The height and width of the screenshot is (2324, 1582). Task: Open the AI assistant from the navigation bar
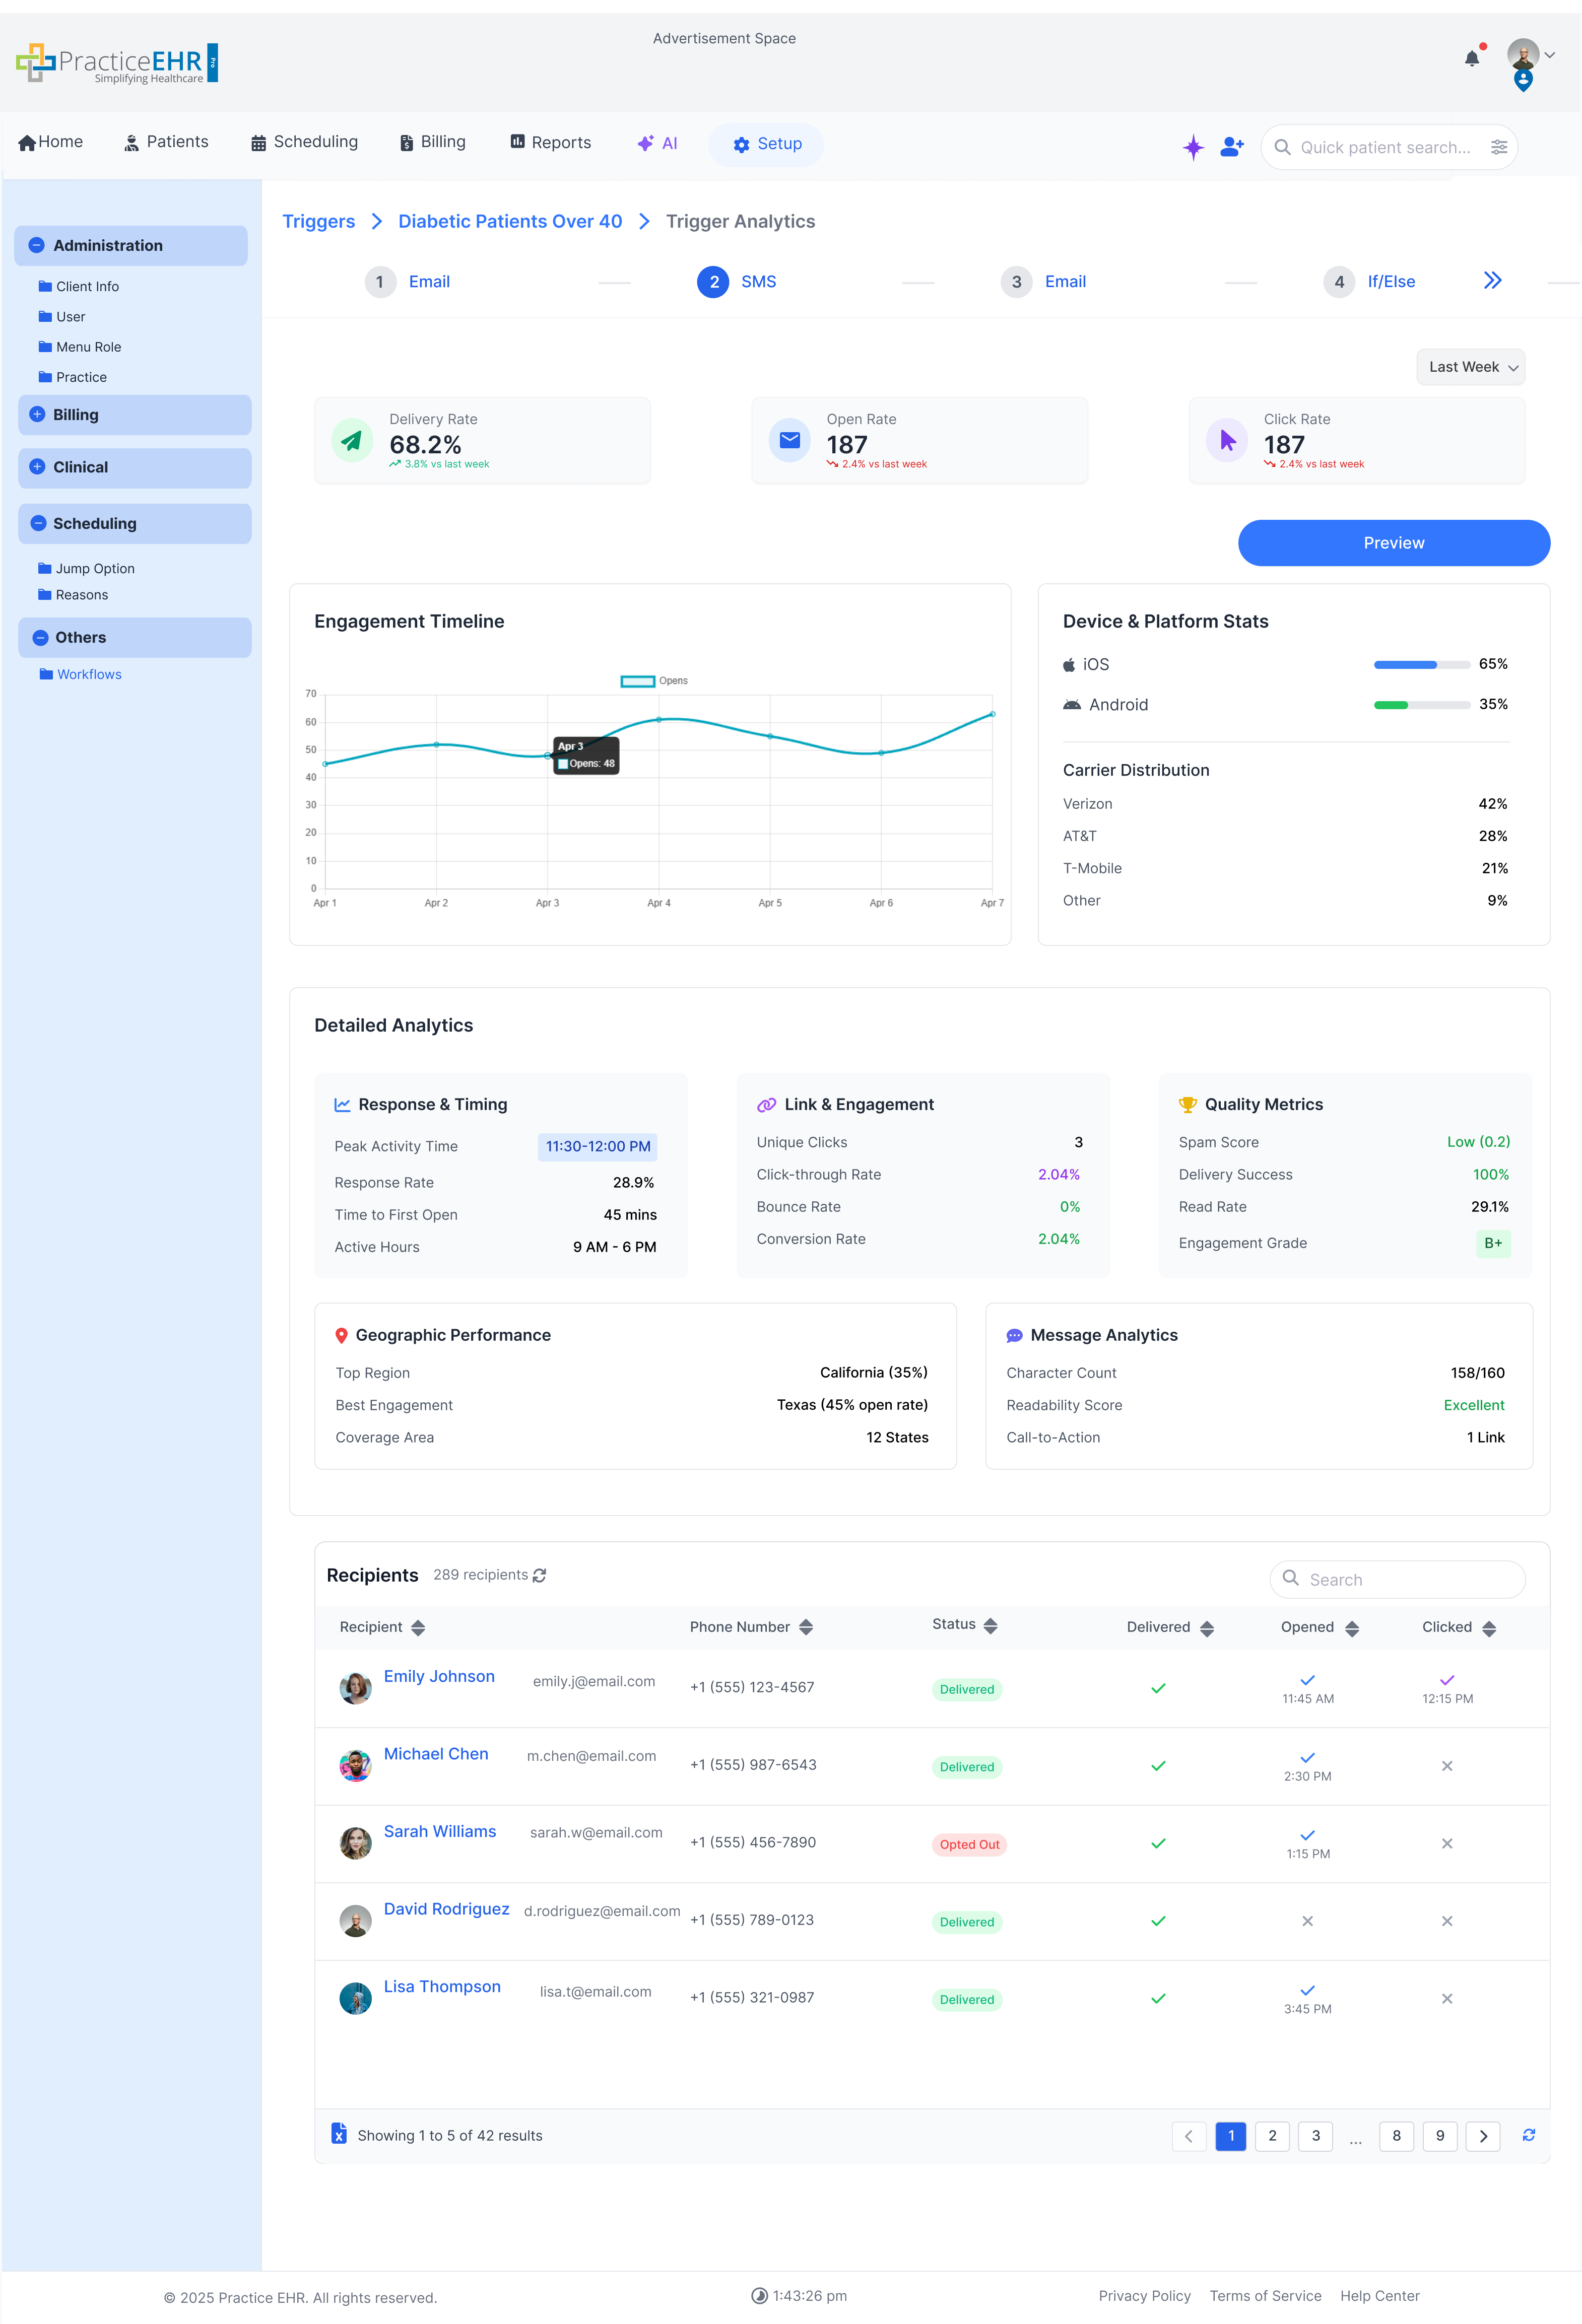pyautogui.click(x=657, y=143)
